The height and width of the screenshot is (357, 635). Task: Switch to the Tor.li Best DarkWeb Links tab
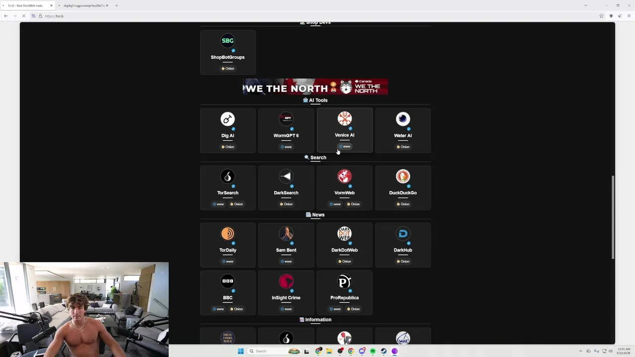(28, 5)
